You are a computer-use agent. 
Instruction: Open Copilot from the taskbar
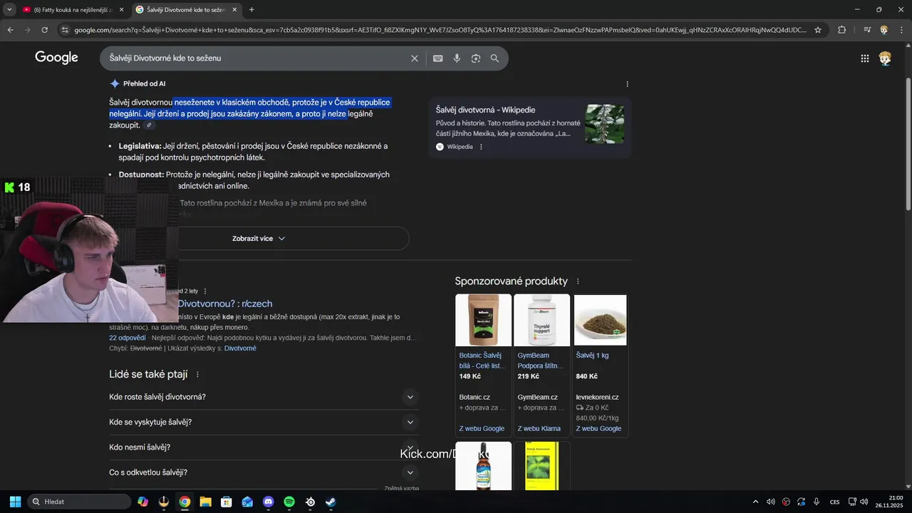(x=142, y=502)
